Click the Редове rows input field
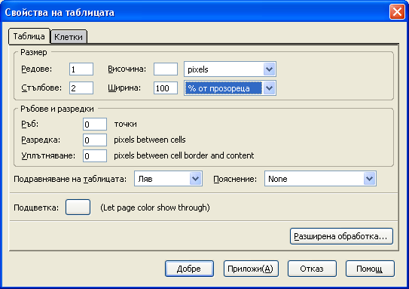Screen dimensions: 409x289 point(81,69)
